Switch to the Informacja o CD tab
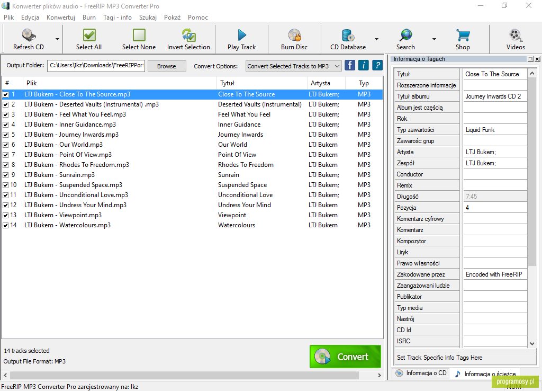The height and width of the screenshot is (391, 542). click(421, 373)
